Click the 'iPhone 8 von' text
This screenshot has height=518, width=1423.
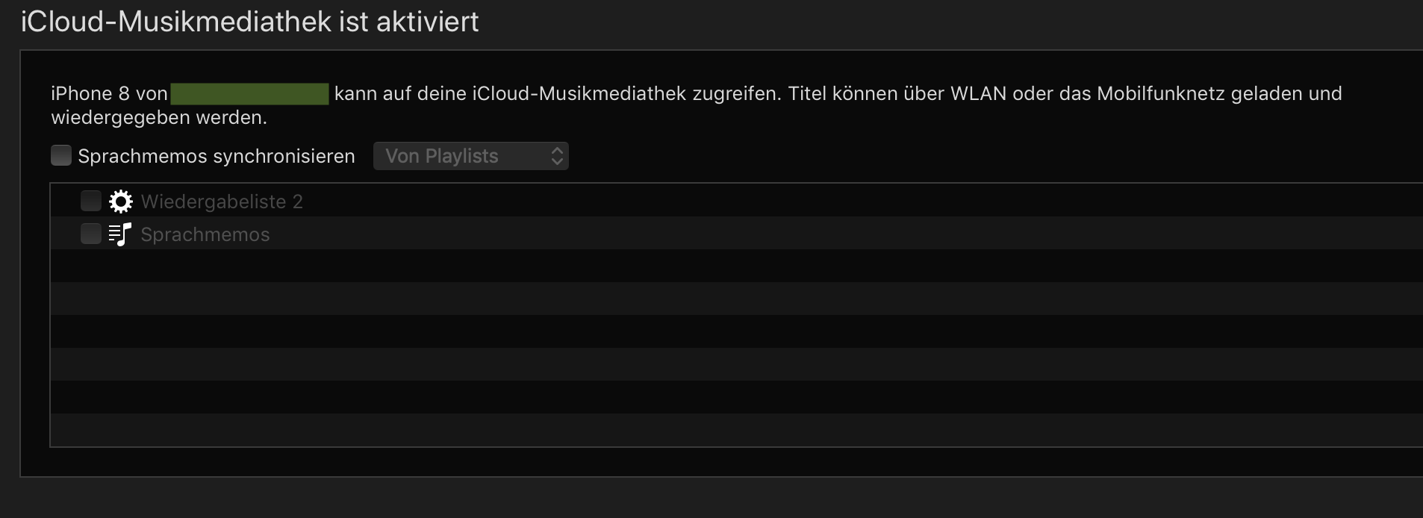[x=109, y=94]
